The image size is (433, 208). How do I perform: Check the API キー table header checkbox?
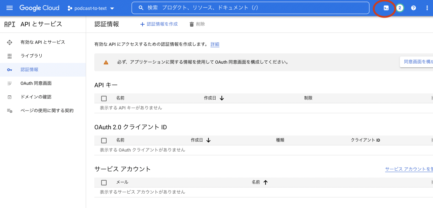coord(104,98)
